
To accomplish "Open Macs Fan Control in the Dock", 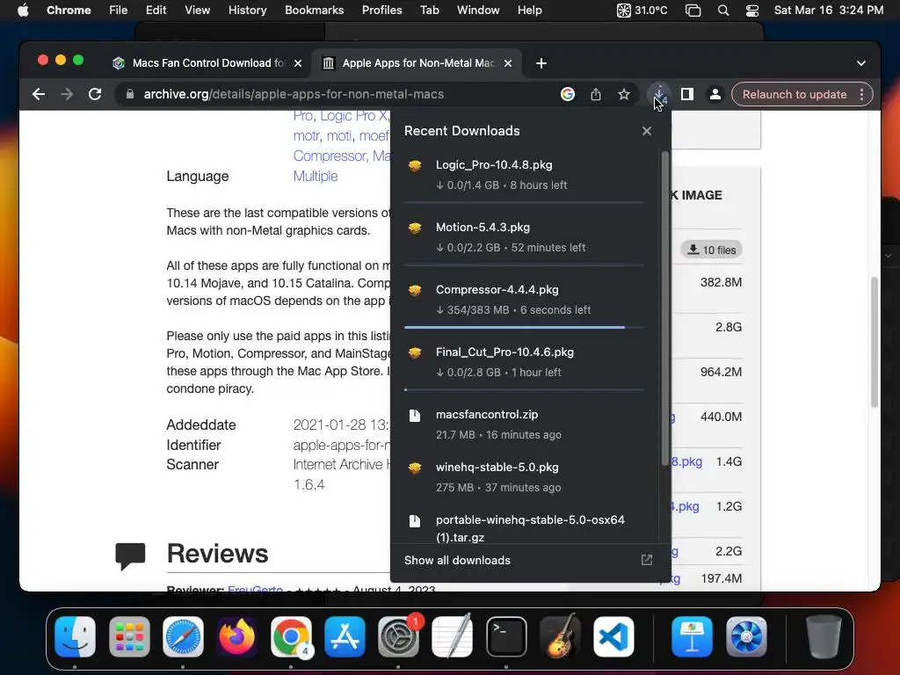I will (x=746, y=637).
